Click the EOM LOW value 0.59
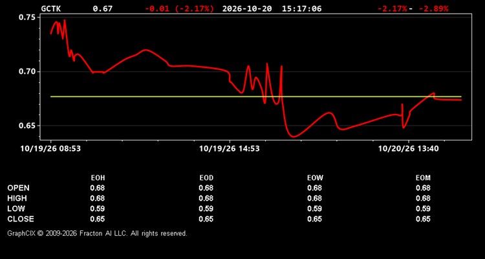Image resolution: width=485 pixels, height=259 pixels. pyautogui.click(x=423, y=208)
